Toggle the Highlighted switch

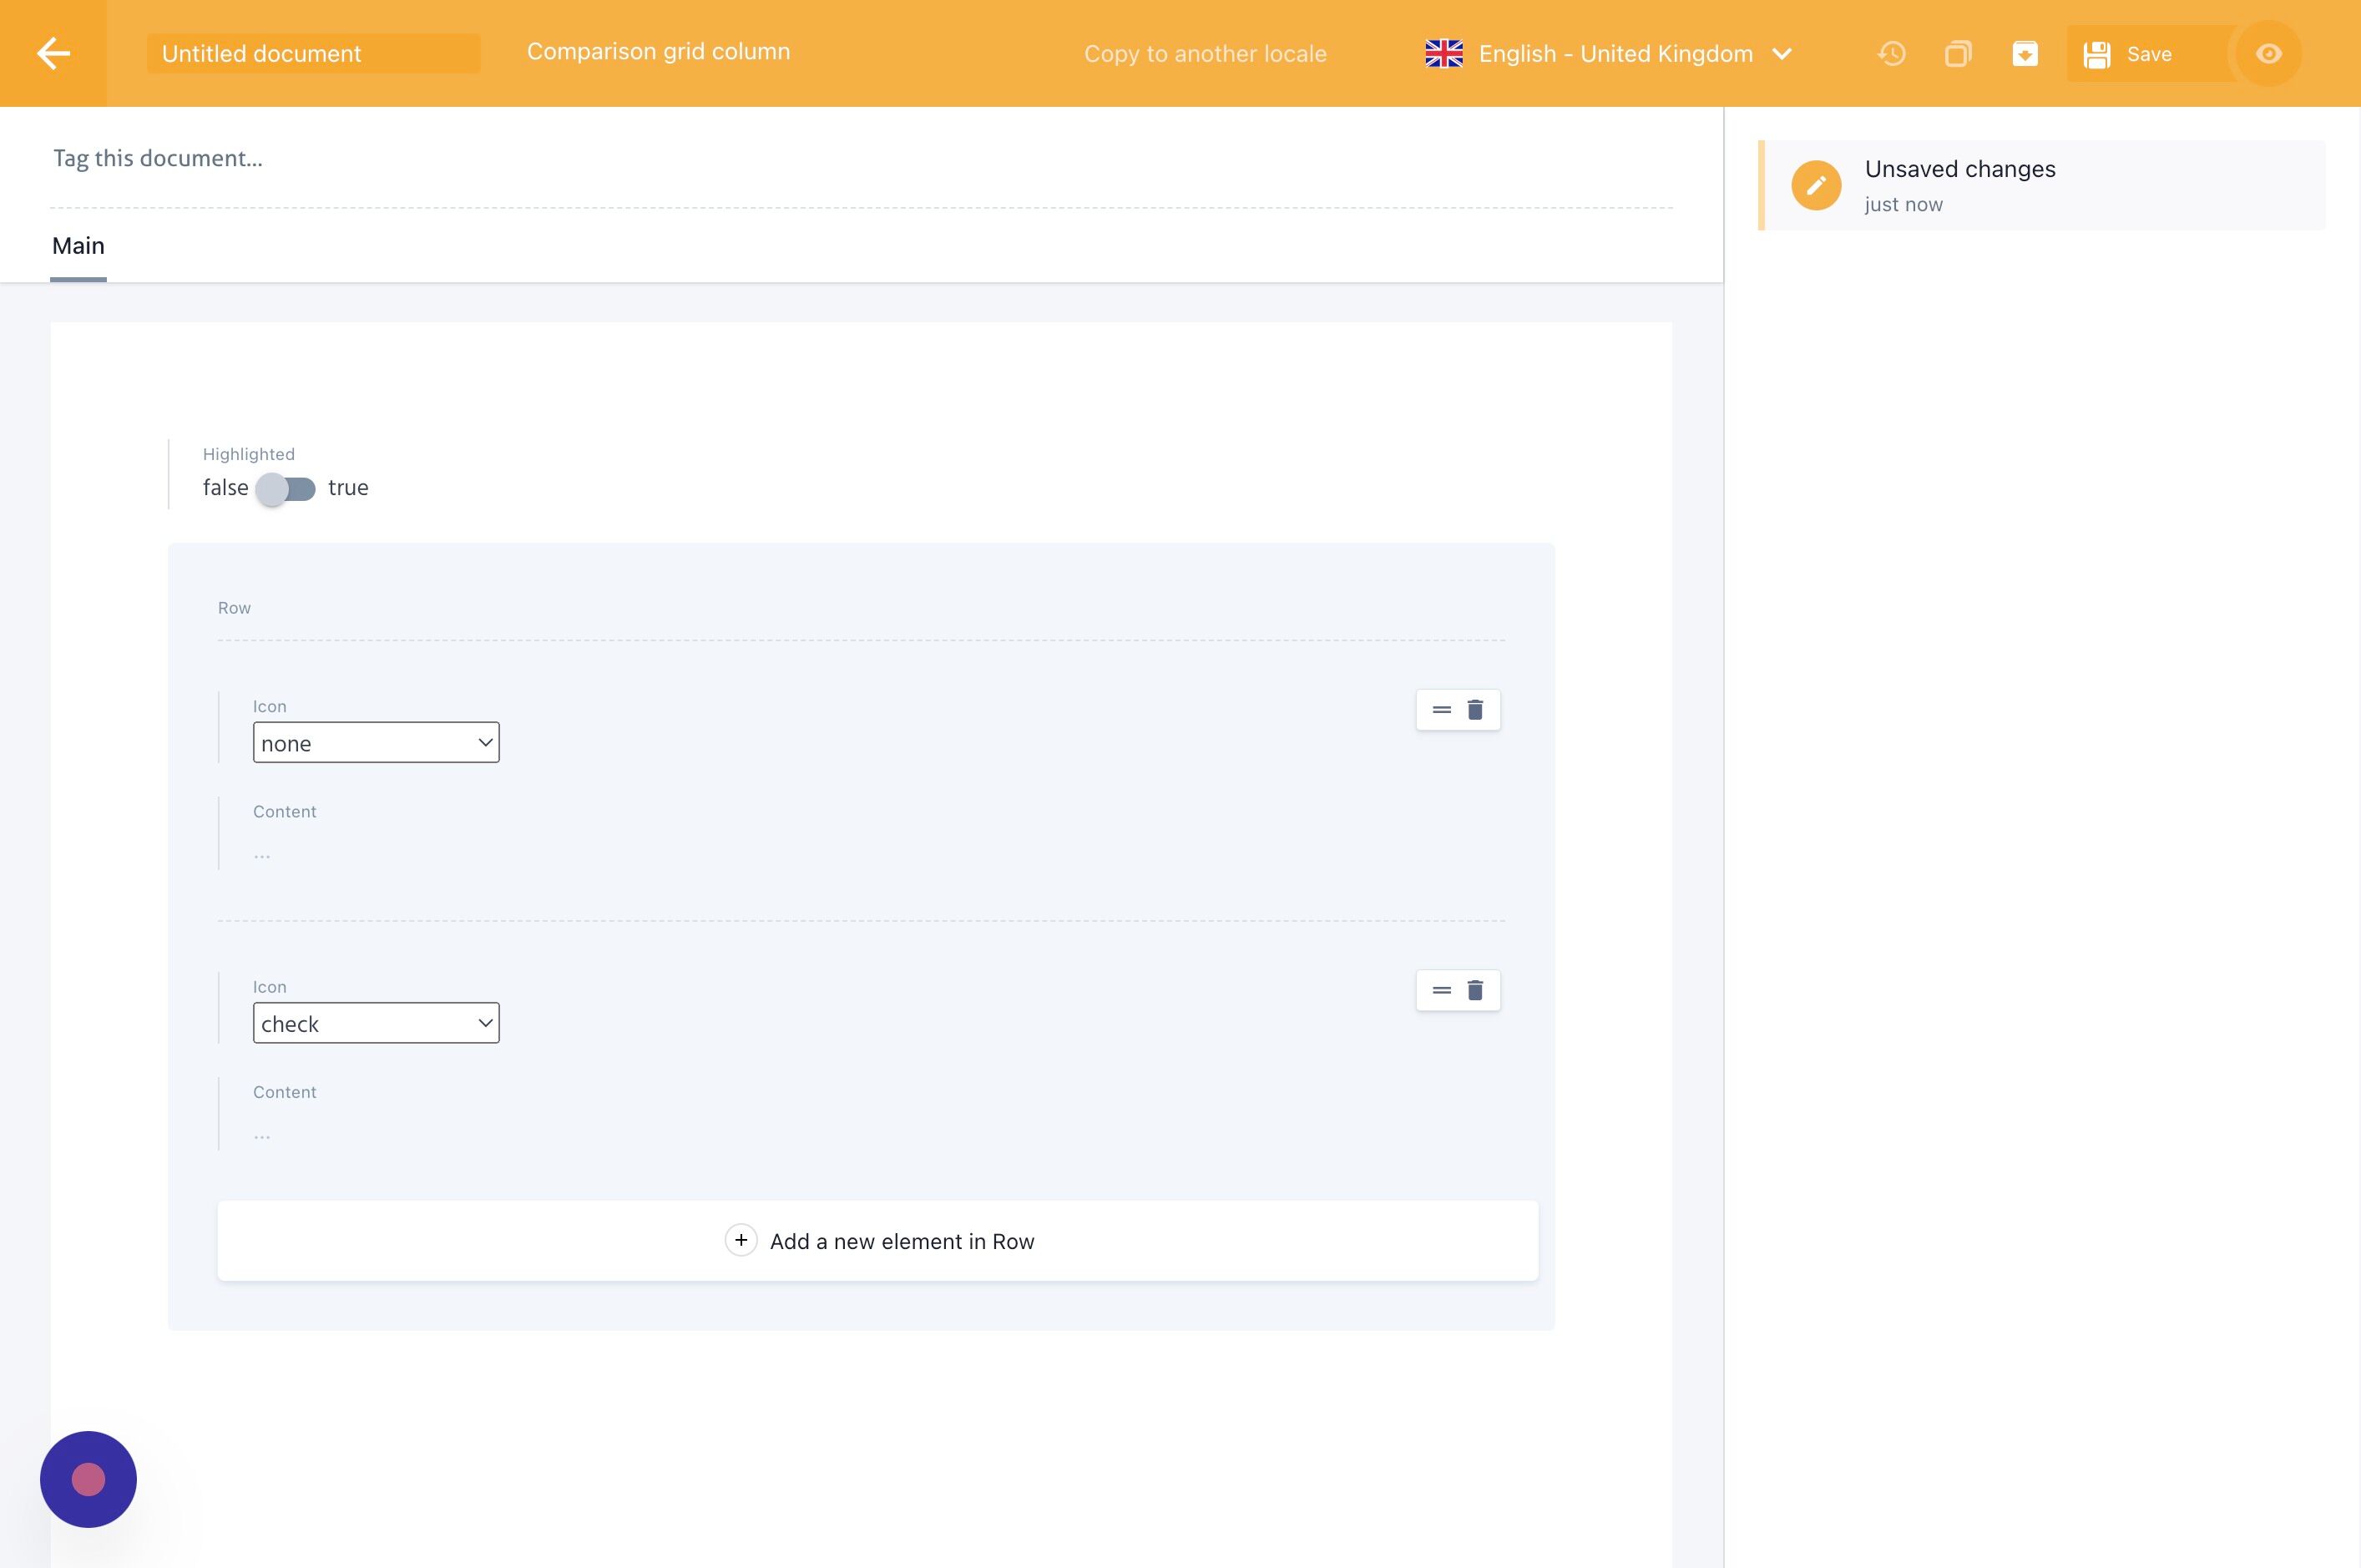pyautogui.click(x=286, y=489)
